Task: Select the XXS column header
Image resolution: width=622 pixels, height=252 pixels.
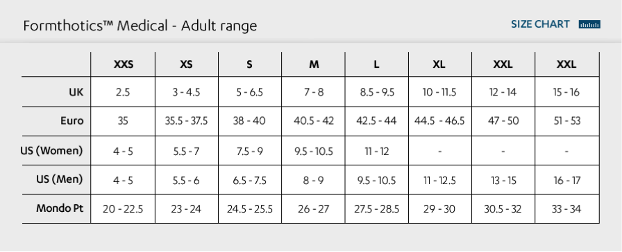Action: [x=124, y=64]
